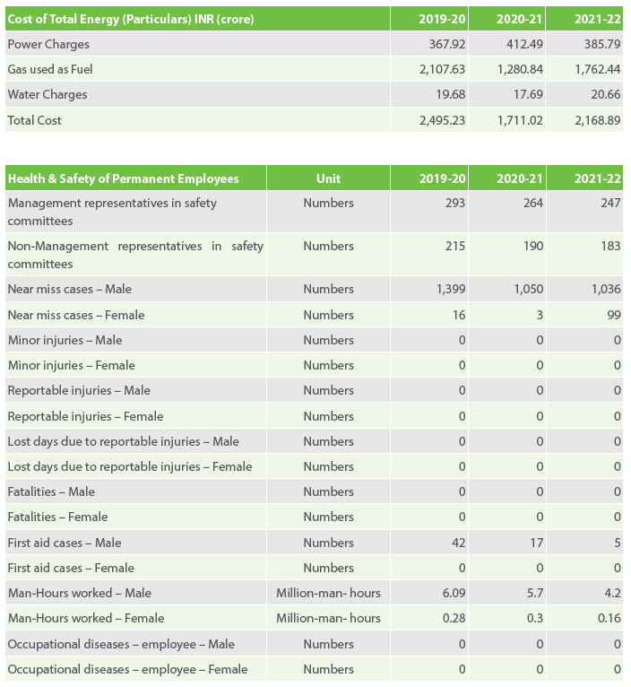
Task: Click 'Numbers' unit in Fatalities – Male row
Action: pyautogui.click(x=328, y=492)
